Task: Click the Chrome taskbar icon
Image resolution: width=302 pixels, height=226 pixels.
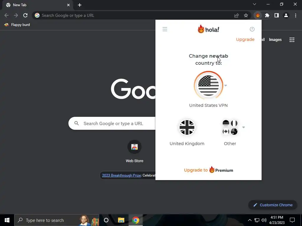Action: coord(136,220)
